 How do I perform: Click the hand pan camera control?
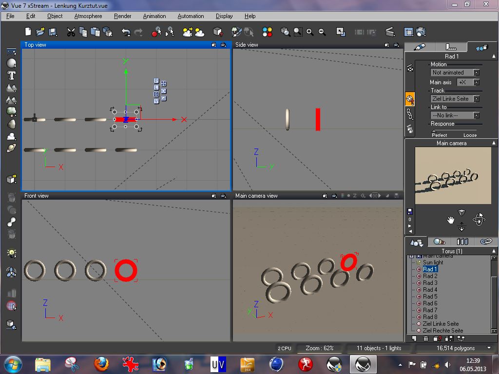pos(451,220)
